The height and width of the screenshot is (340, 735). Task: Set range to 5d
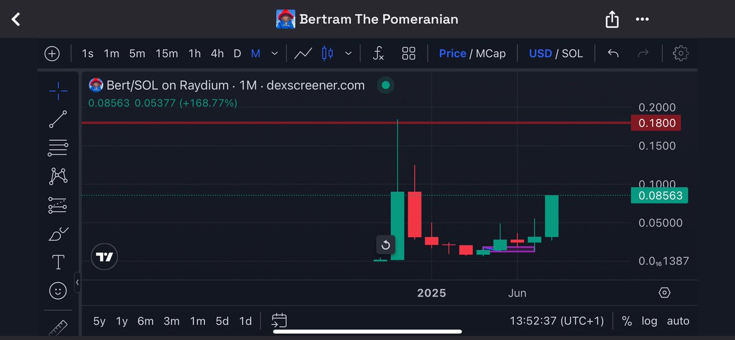point(222,321)
